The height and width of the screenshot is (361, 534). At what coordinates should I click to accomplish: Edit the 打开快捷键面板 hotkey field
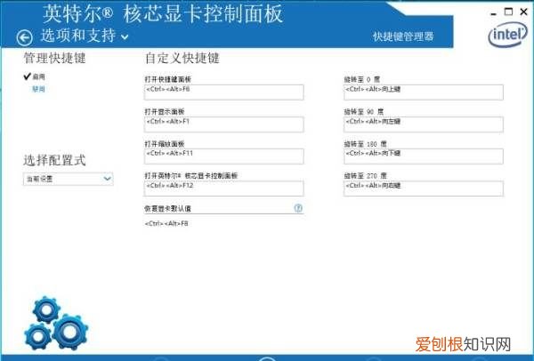pos(223,92)
